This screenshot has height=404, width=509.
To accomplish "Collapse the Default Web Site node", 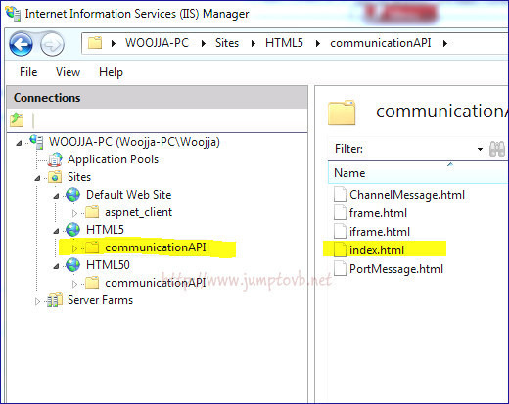I will [57, 196].
